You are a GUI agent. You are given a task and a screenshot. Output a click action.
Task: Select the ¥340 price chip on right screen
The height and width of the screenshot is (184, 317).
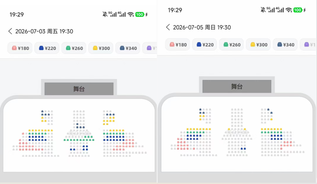pos(285,45)
